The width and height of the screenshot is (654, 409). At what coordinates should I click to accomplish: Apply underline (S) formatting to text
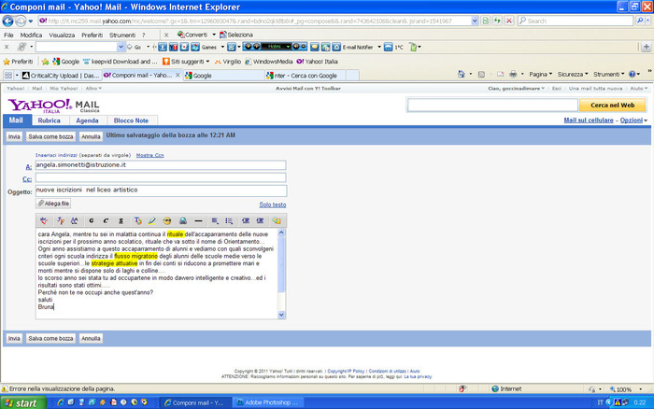pos(121,220)
